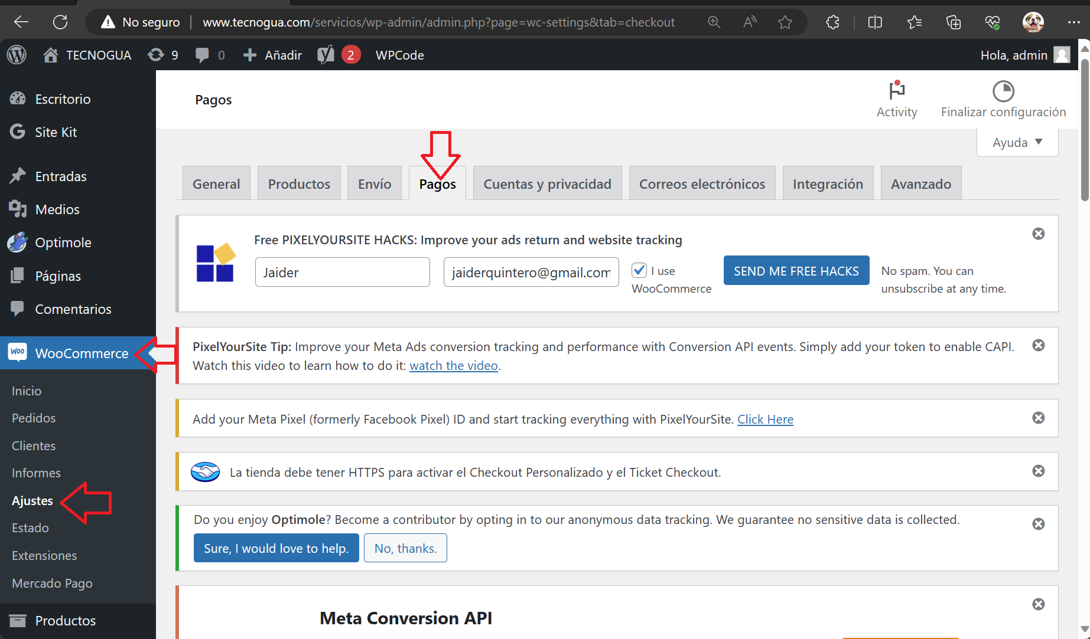The width and height of the screenshot is (1090, 639).
Task: Open Pedidos under WooCommerce
Action: (34, 418)
